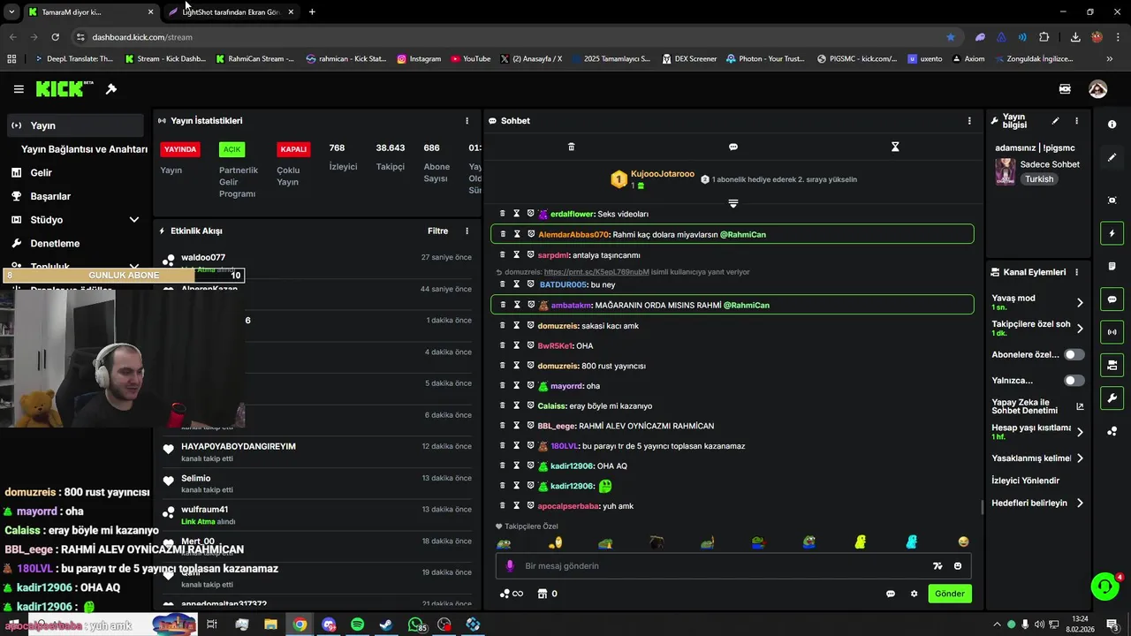Open Steam from the taskbar
This screenshot has width=1131, height=636.
click(386, 625)
